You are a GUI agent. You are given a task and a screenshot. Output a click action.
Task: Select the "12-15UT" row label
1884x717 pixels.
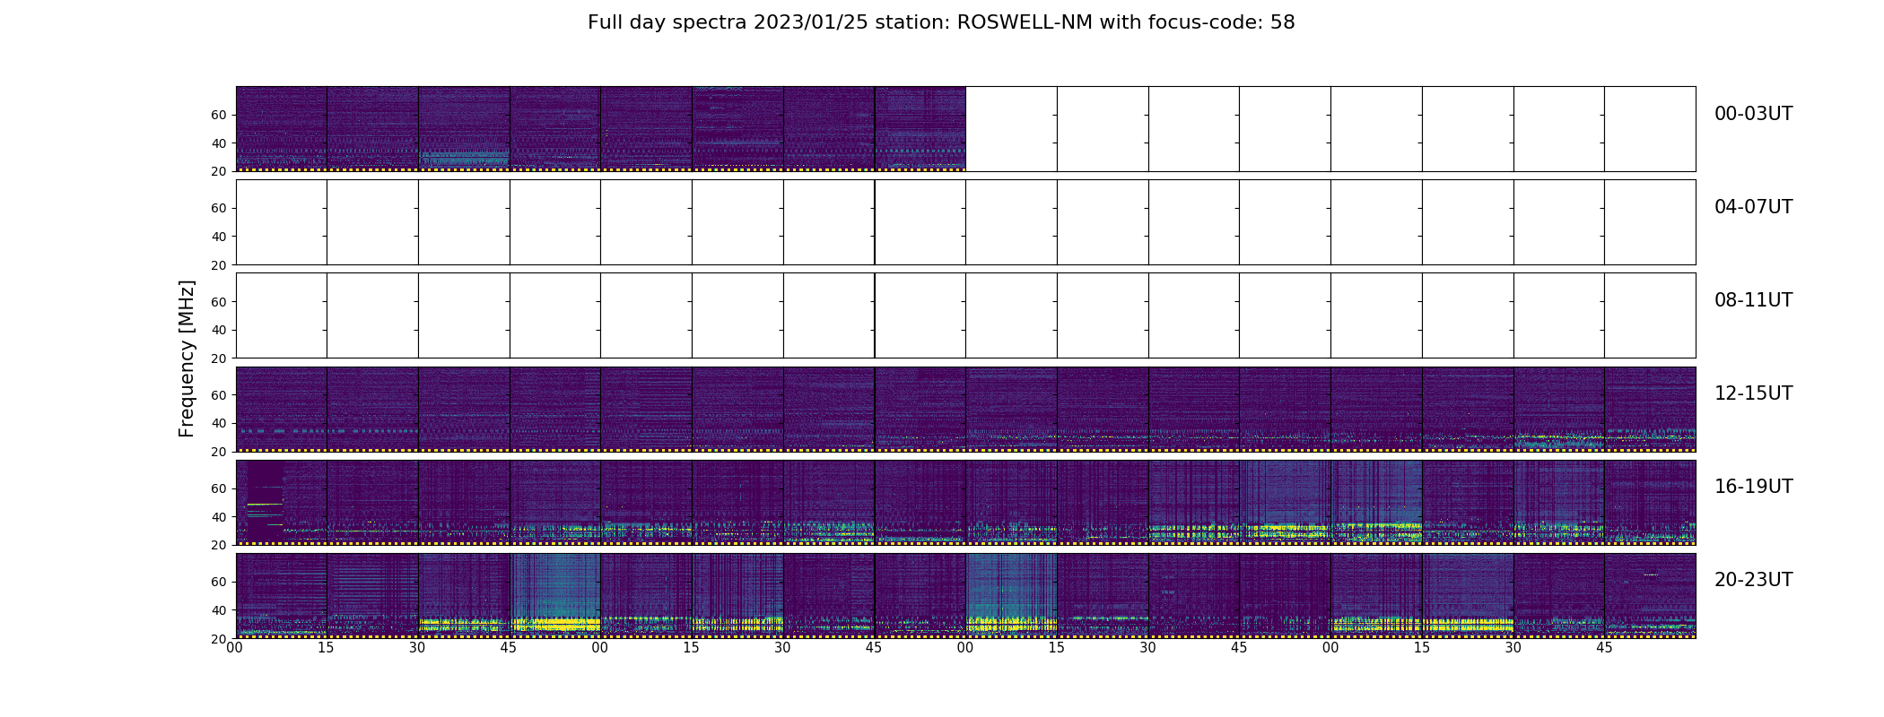coord(1753,393)
